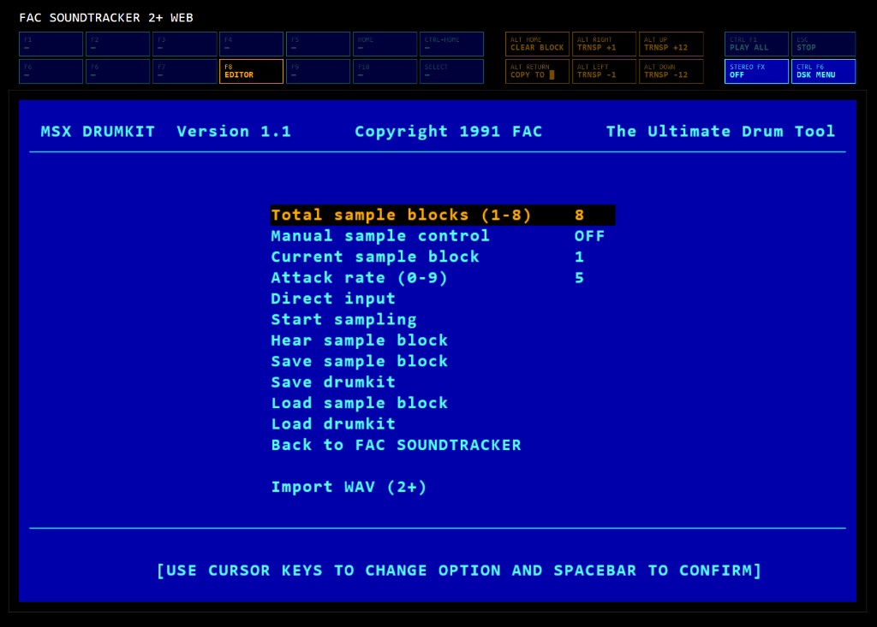Toggle the STEREO FX OFF button
This screenshot has width=877, height=627.
757,71
